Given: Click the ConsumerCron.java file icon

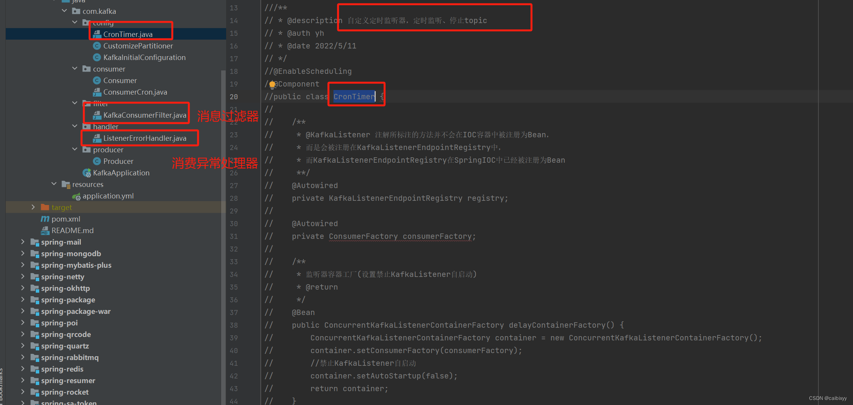Looking at the screenshot, I should click(x=97, y=92).
